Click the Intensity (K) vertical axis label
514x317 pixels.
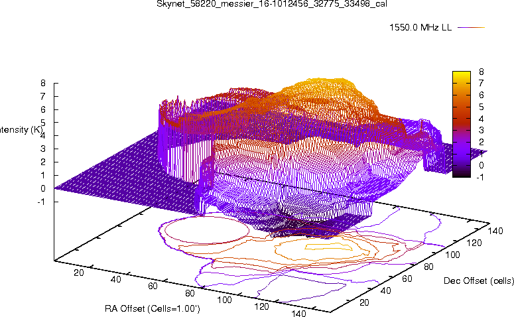click(x=21, y=130)
